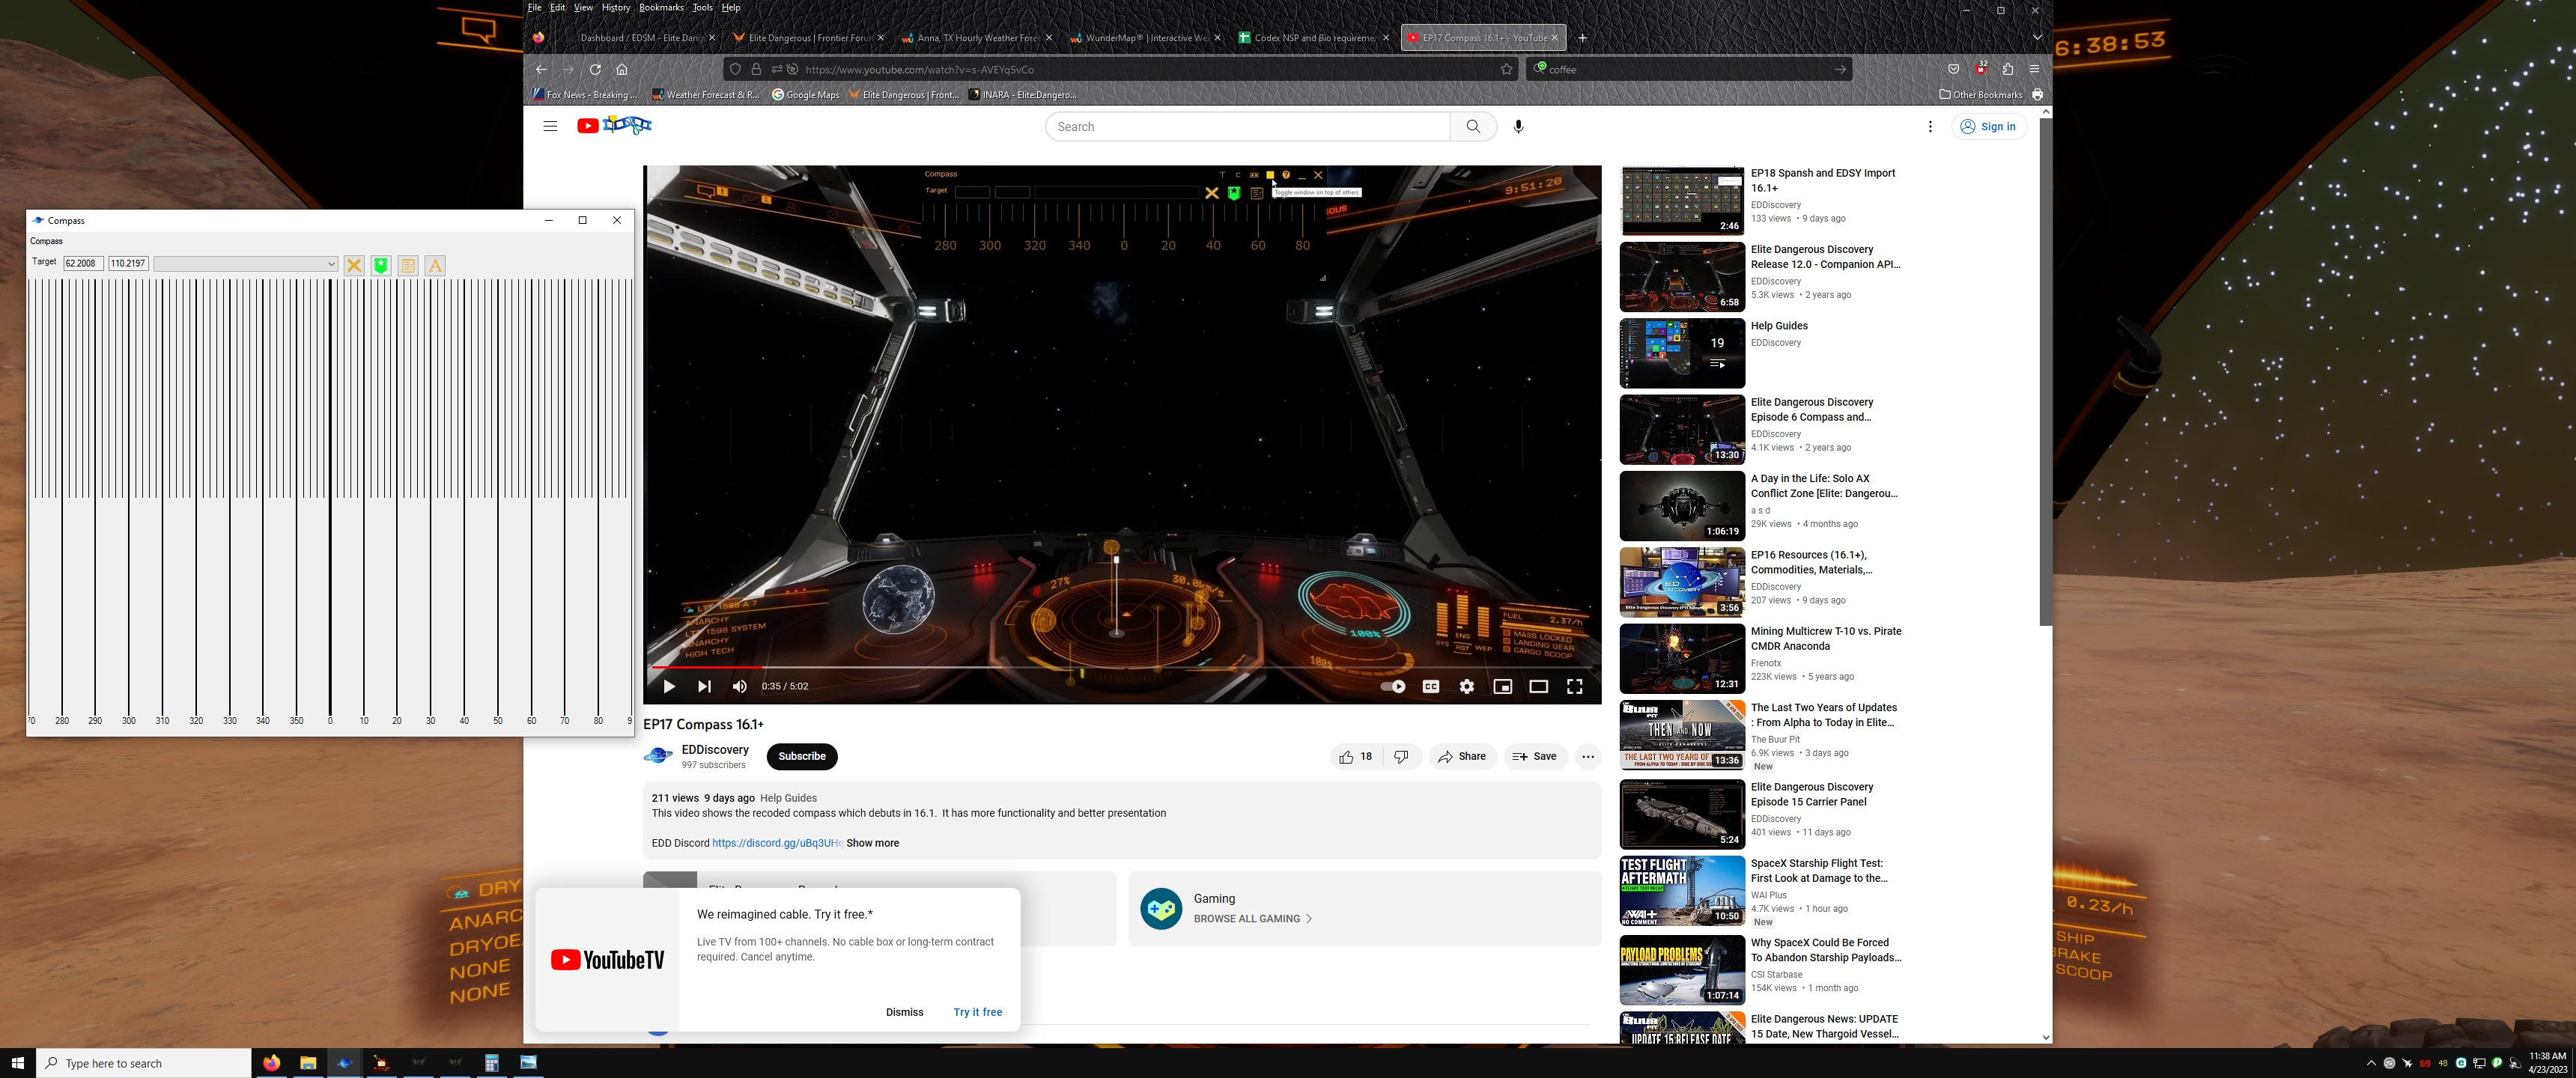Screen dimensions: 2576x1078
Task: Mute the video with the speaker icon
Action: tap(739, 686)
